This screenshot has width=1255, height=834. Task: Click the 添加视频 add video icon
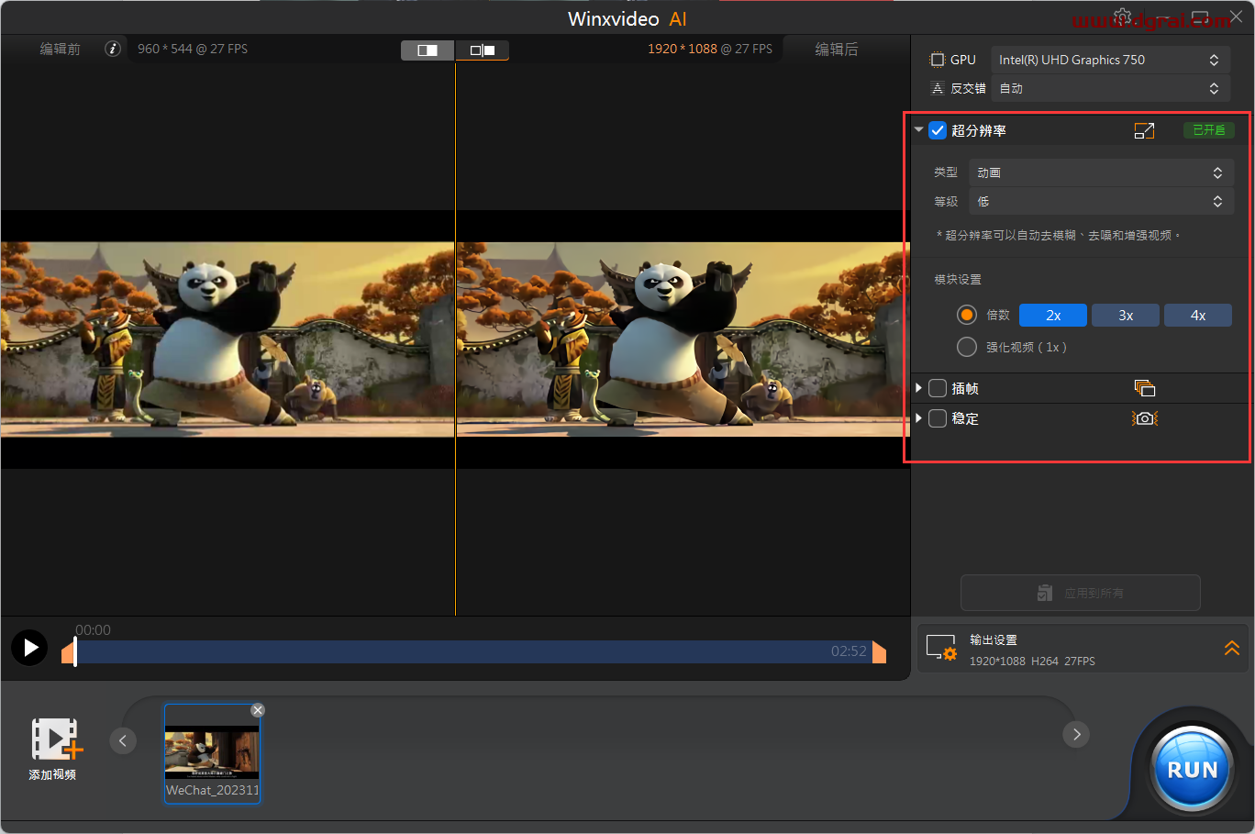(56, 739)
